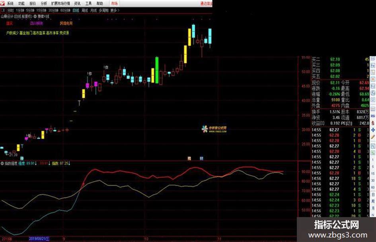Open the 帮助 menu

coord(99,3)
